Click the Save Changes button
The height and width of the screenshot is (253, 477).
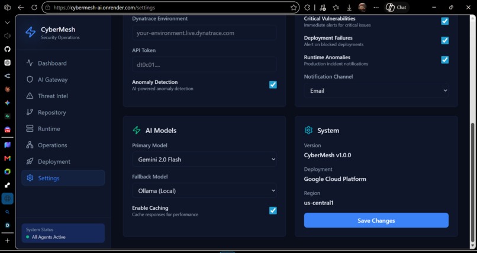coord(376,220)
